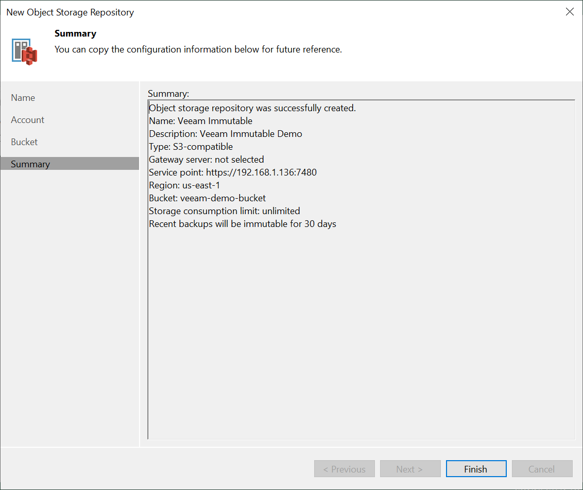Click the object storage repository wizard icon

point(24,51)
